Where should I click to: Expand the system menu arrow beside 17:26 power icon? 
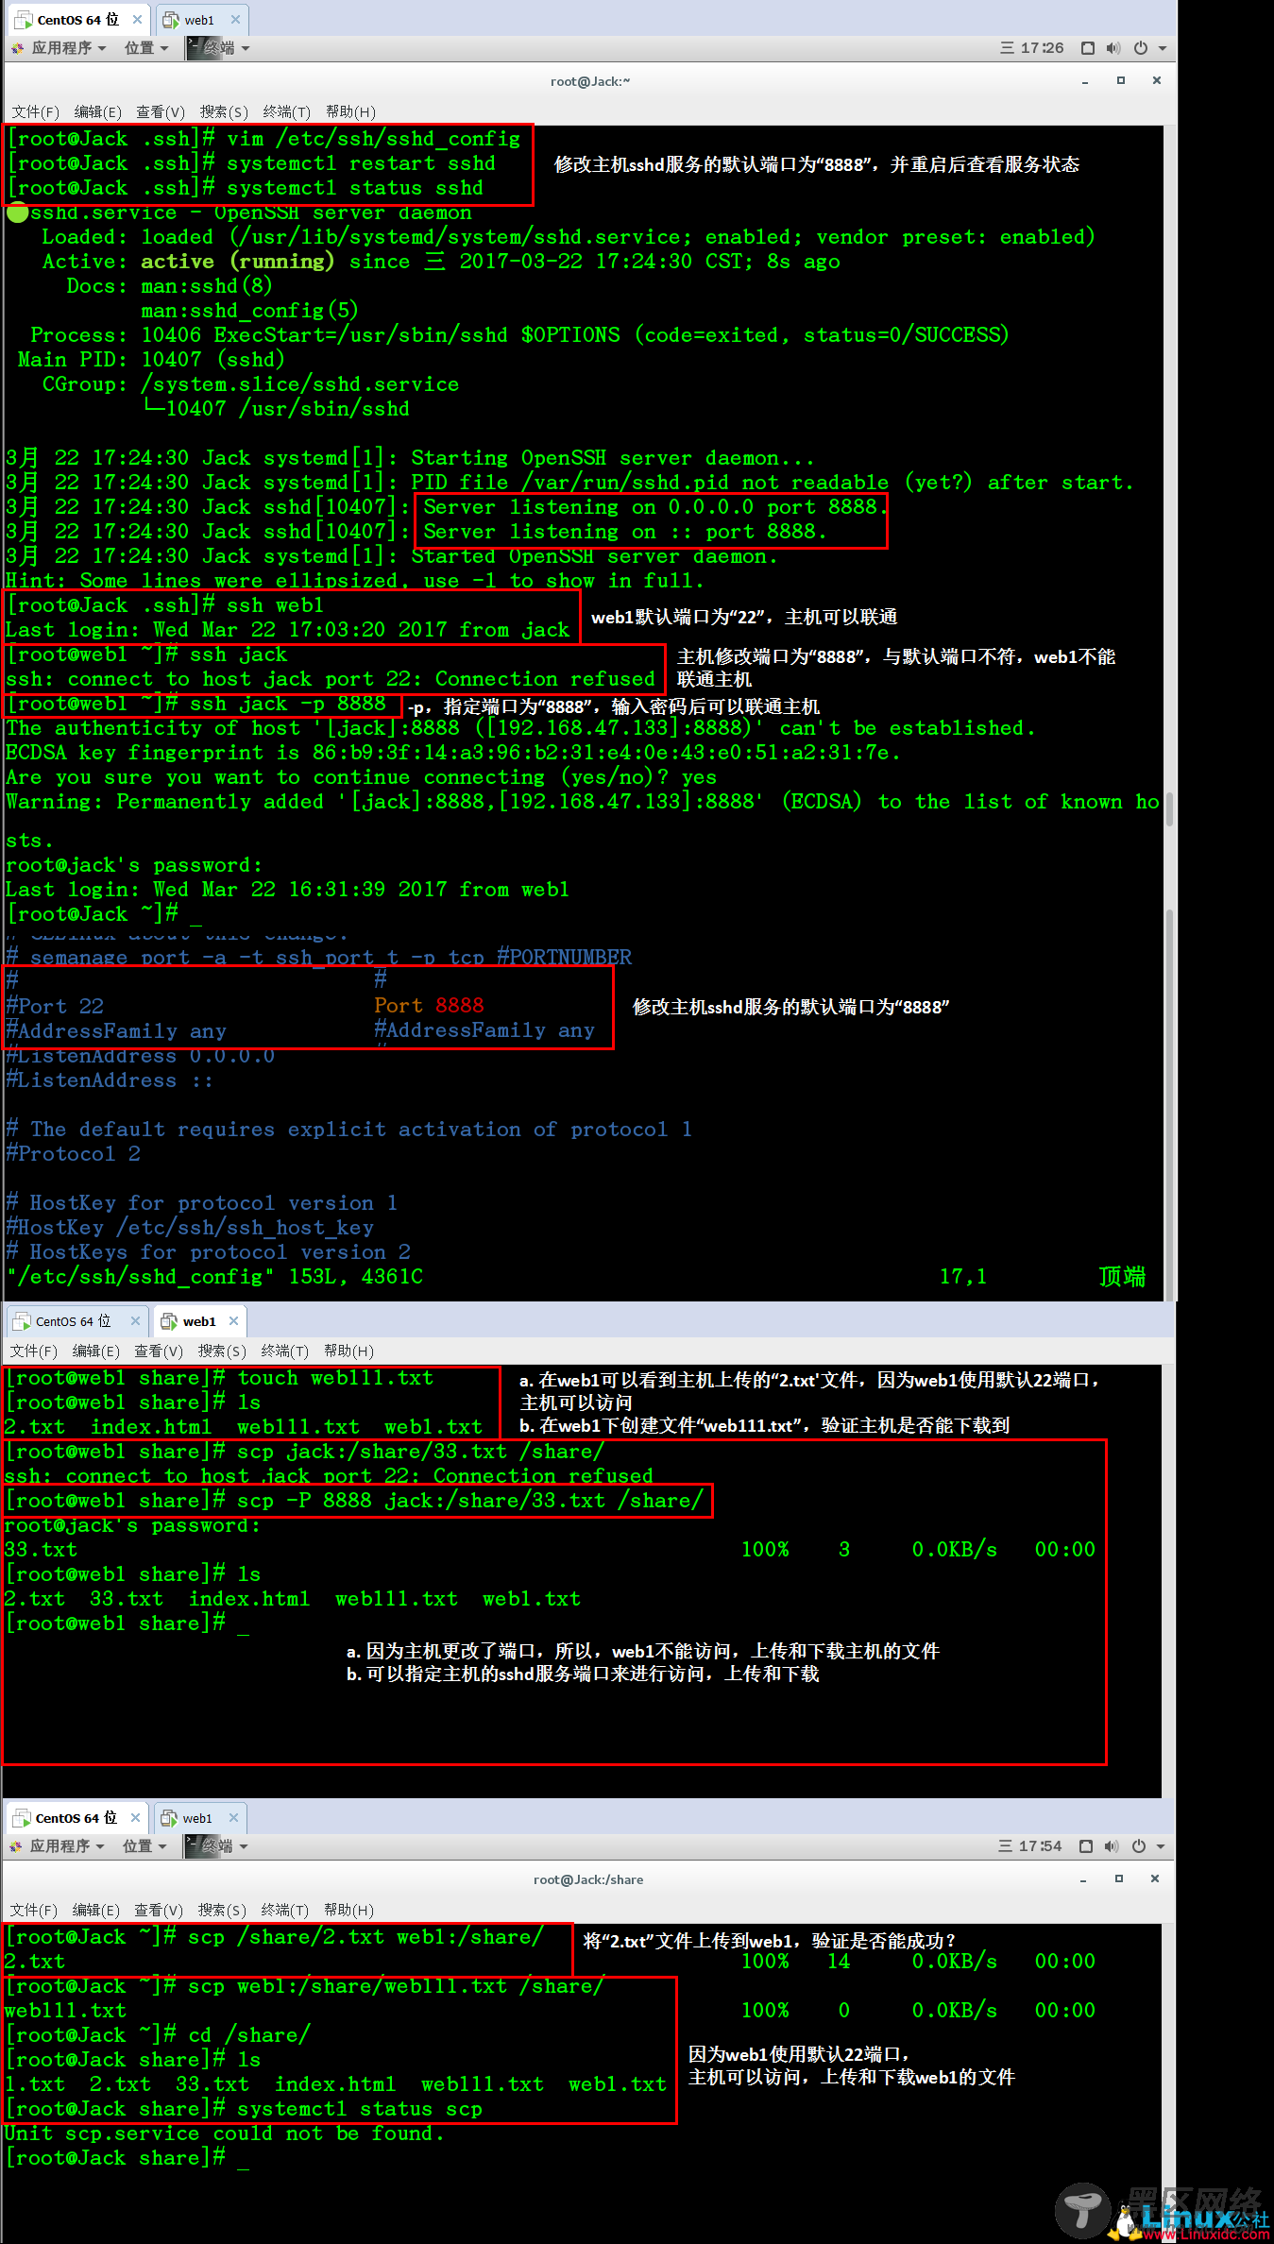click(x=1163, y=48)
